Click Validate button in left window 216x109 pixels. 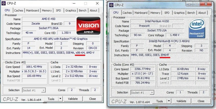coord(73,99)
